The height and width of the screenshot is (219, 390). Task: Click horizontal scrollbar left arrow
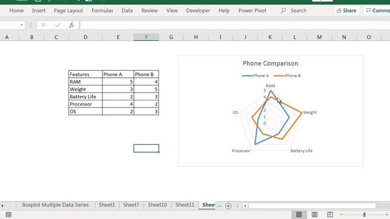245,206
